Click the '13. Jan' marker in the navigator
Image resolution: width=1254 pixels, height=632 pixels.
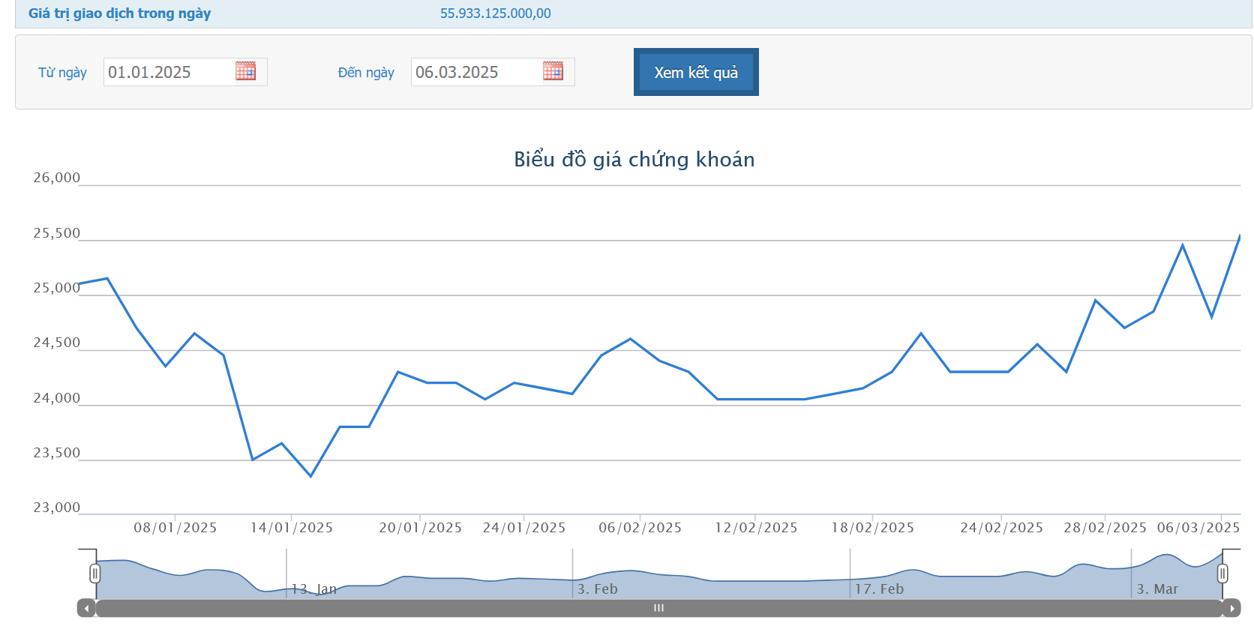coord(313,589)
